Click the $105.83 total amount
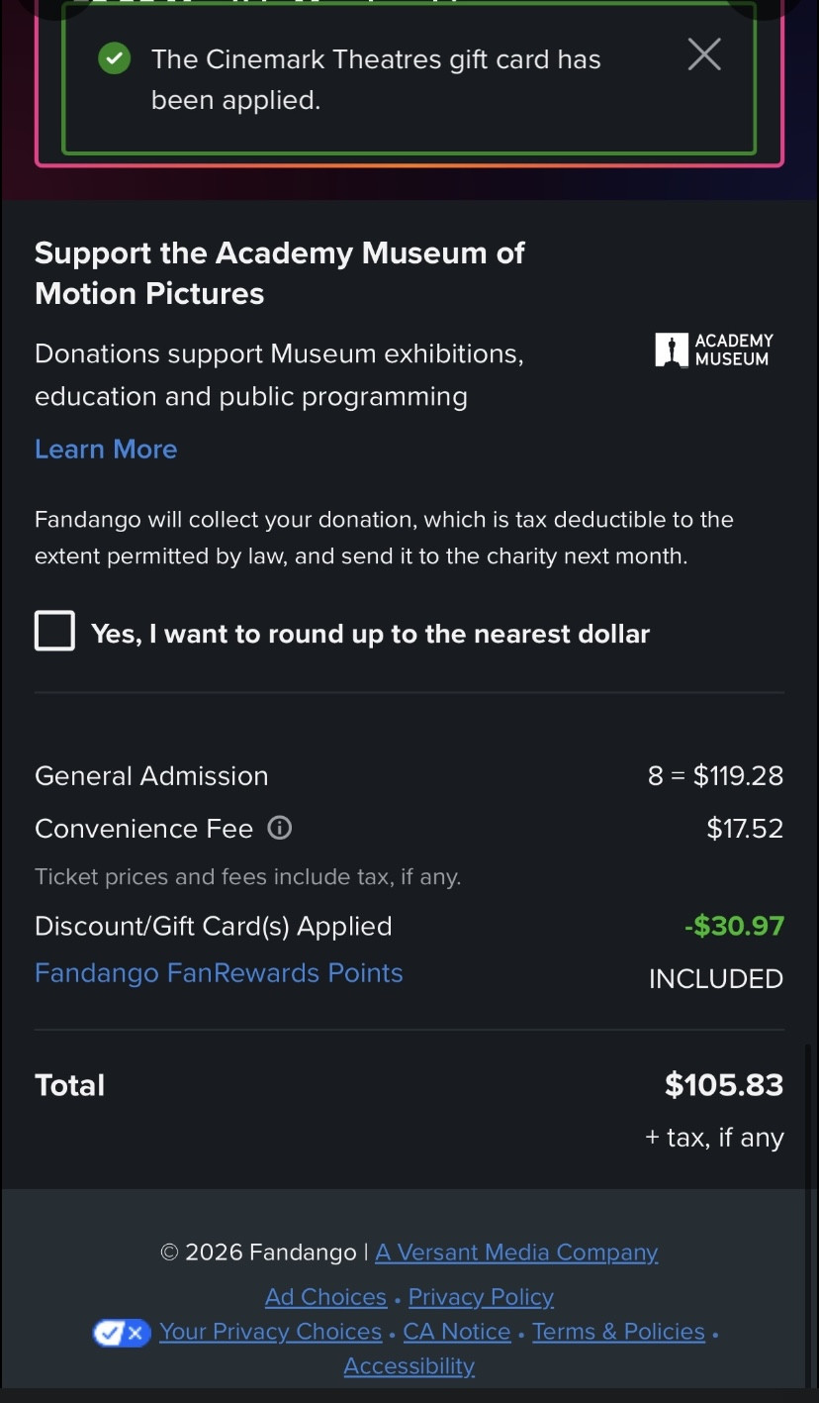The image size is (819, 1403). 724,1084
